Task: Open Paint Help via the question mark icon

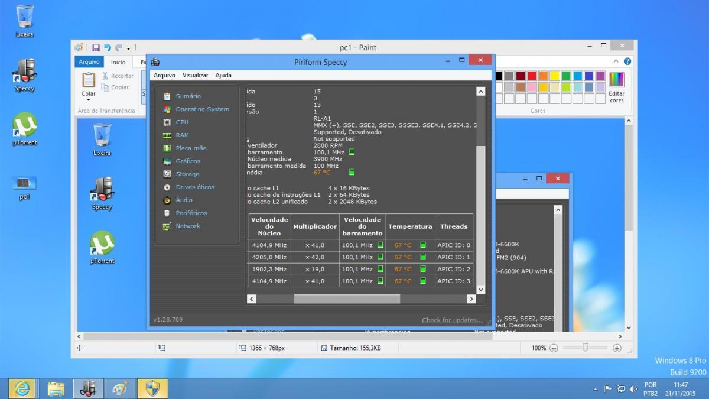Action: pyautogui.click(x=627, y=61)
